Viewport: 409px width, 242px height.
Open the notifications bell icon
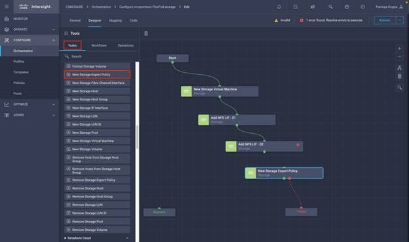pyautogui.click(x=279, y=7)
